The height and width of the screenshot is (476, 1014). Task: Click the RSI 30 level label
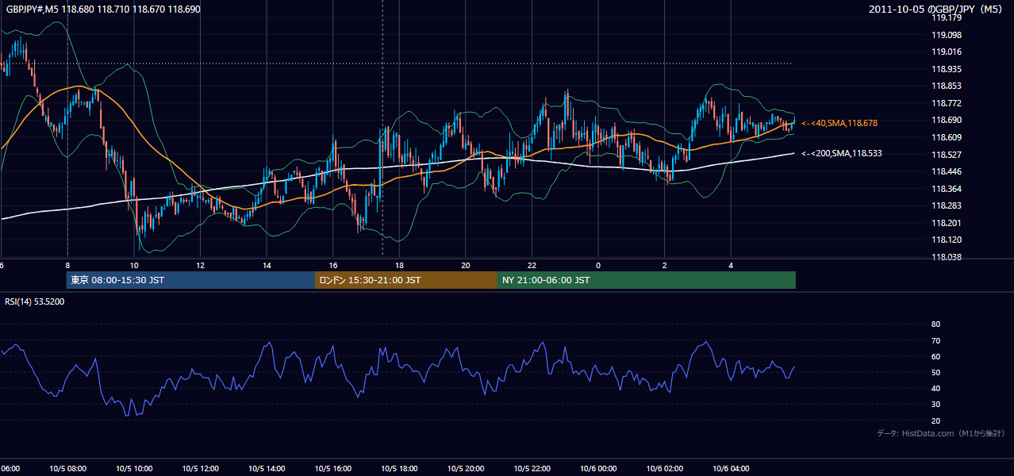pyautogui.click(x=935, y=404)
